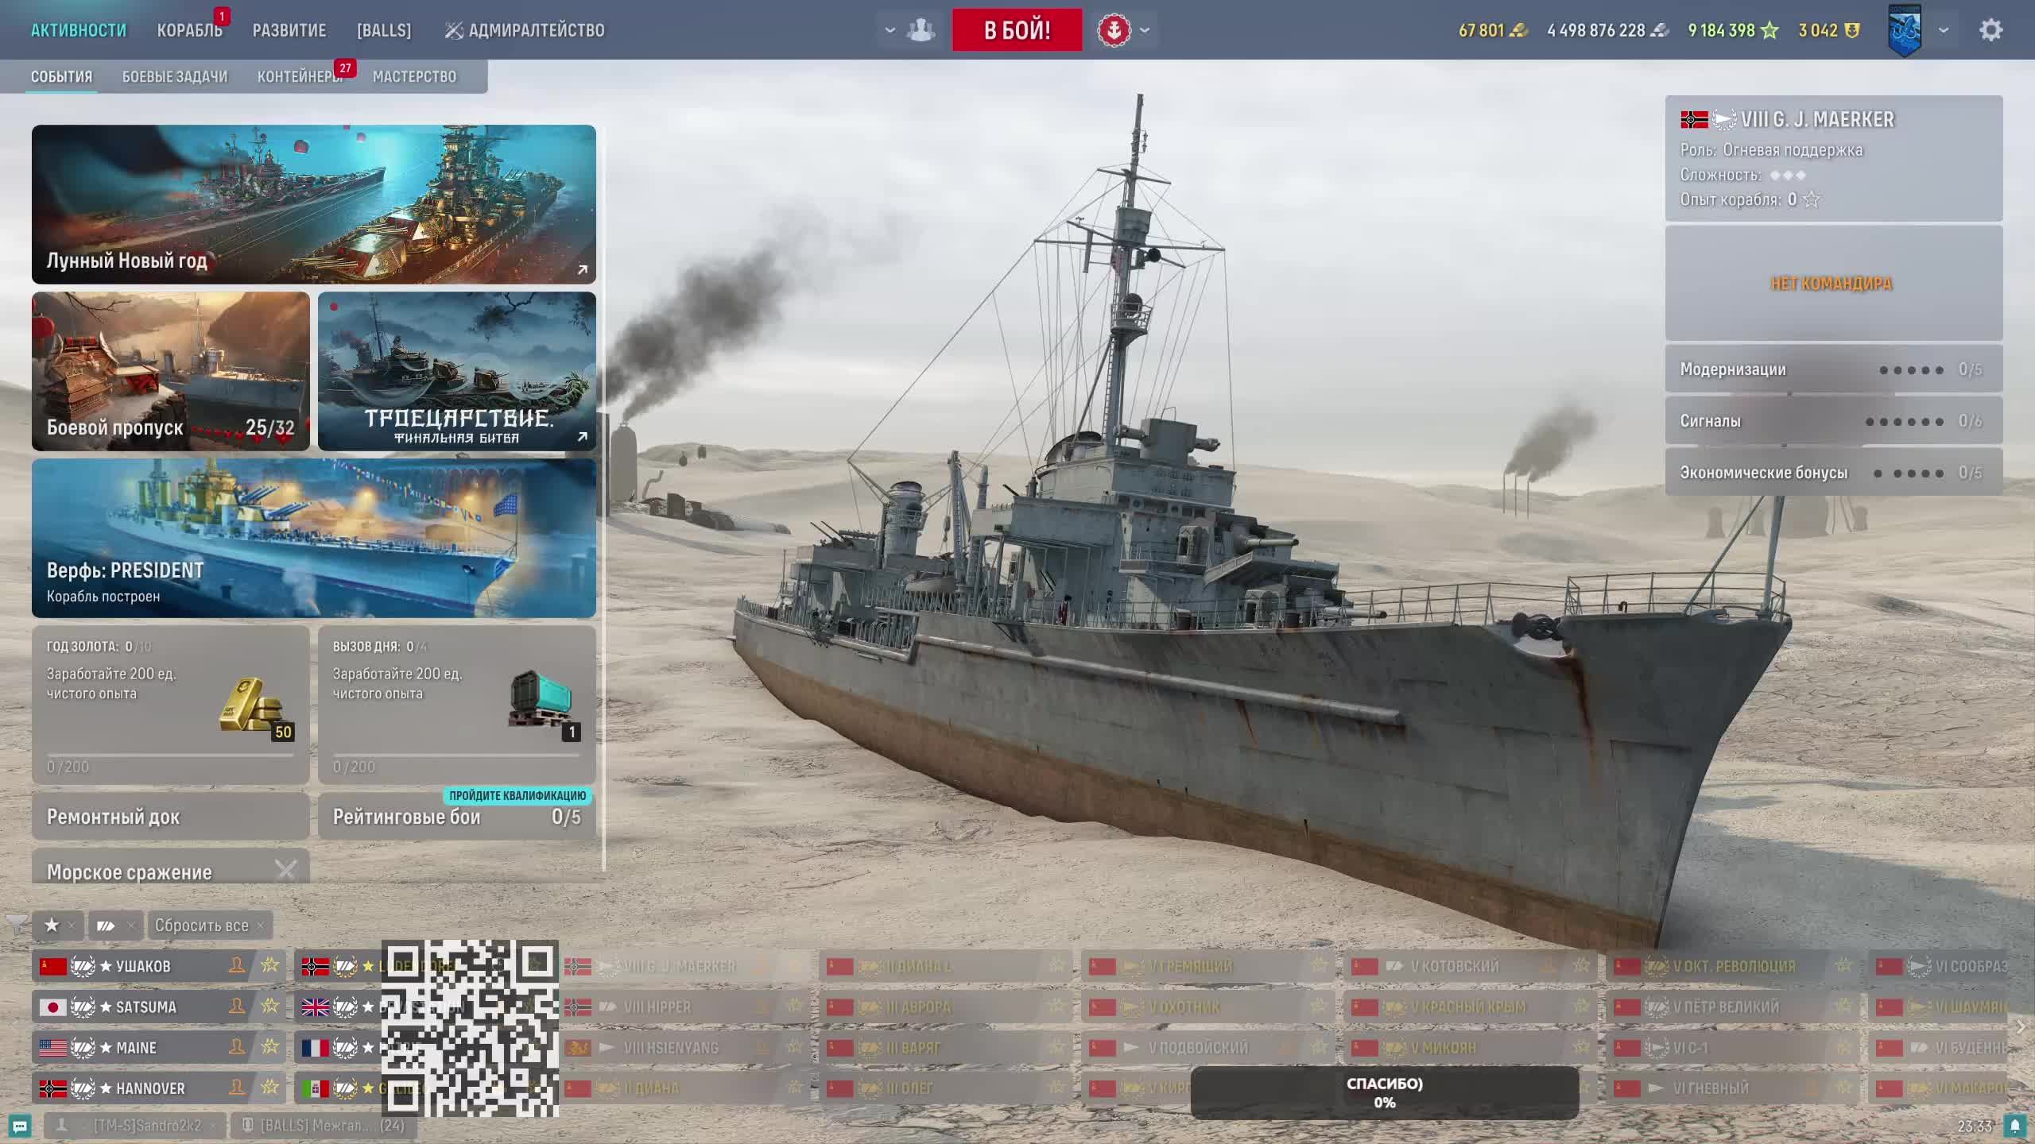
Task: Click the commander icon on Ушаков row
Action: click(x=236, y=965)
